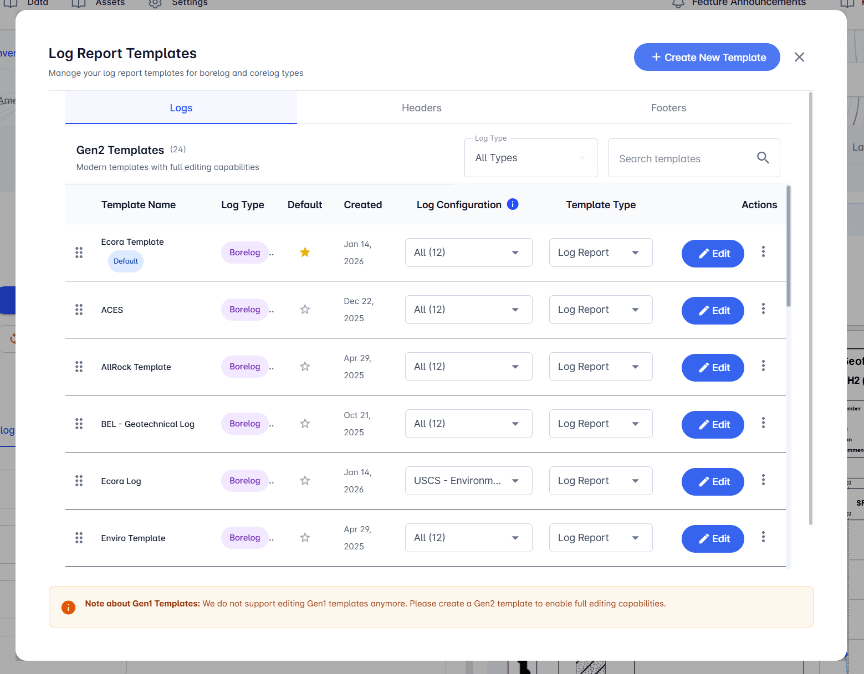The image size is (864, 674).
Task: Switch to the Footers tab
Action: click(x=668, y=108)
